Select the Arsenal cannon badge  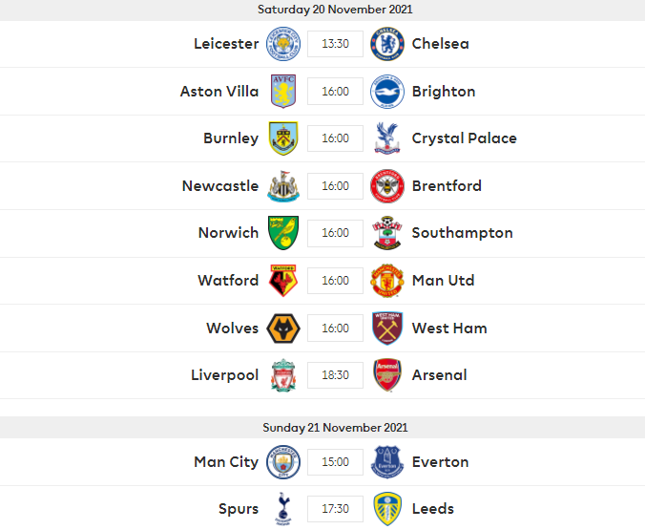click(387, 375)
